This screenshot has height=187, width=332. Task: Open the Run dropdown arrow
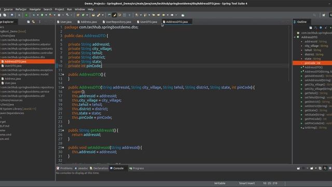click(x=46, y=15)
